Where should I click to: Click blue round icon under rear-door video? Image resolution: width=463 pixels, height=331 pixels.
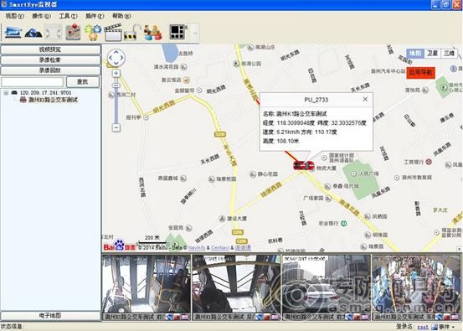(x=260, y=317)
